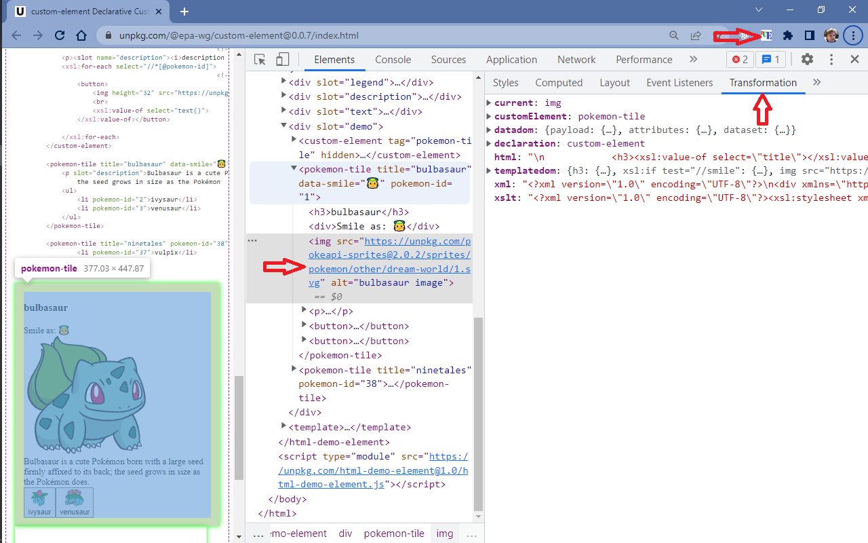This screenshot has width=868, height=543.
Task: Toggle device toolbar emulation
Action: click(283, 60)
